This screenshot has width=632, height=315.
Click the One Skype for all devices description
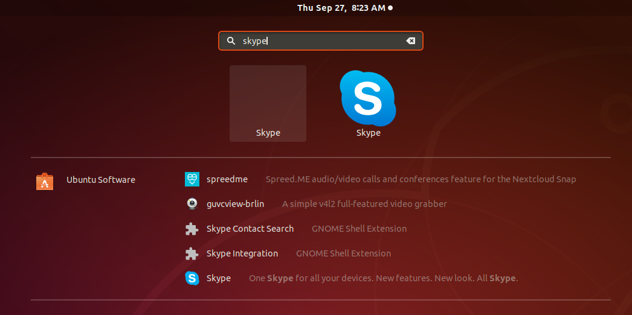383,278
